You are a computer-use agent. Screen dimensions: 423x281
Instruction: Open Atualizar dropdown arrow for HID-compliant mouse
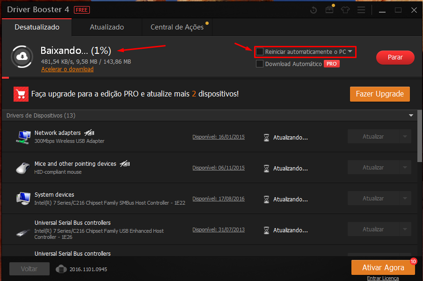coord(405,167)
